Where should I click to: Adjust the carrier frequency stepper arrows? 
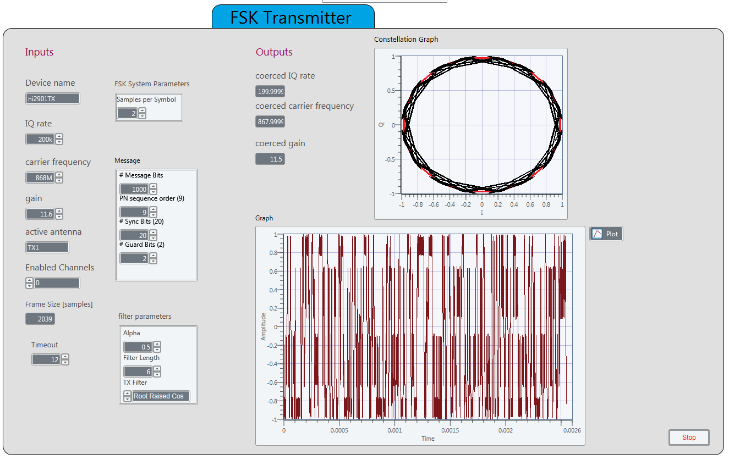pyautogui.click(x=59, y=178)
